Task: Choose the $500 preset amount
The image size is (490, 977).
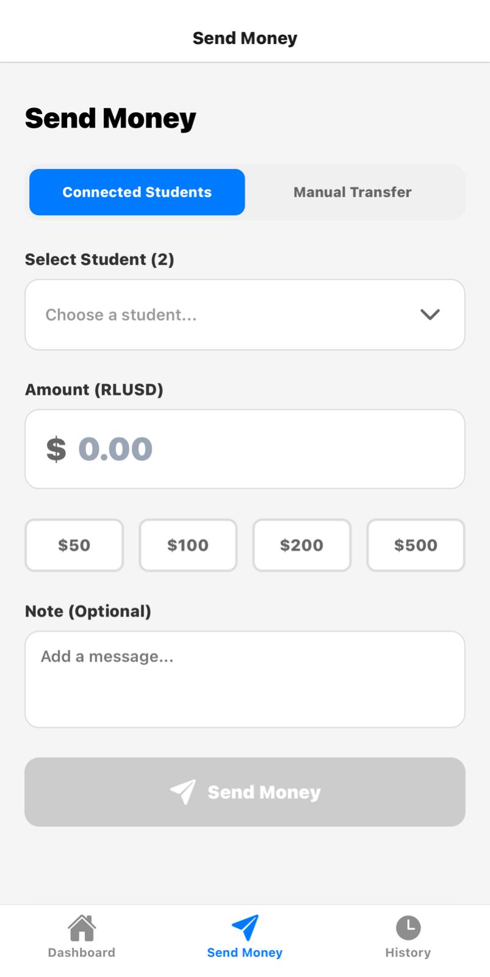Action: (x=416, y=545)
